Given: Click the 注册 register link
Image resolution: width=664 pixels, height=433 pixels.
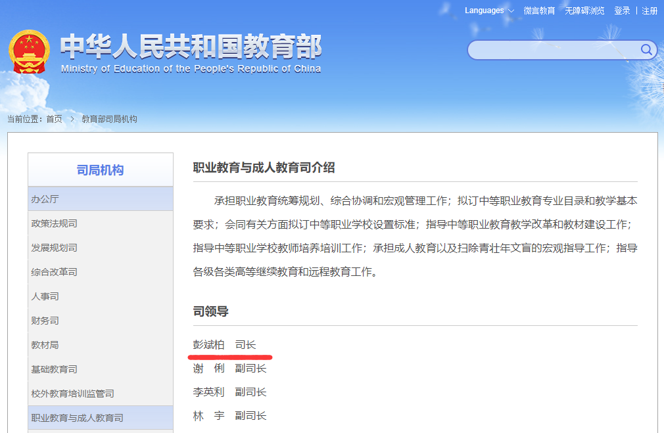Looking at the screenshot, I should point(650,11).
